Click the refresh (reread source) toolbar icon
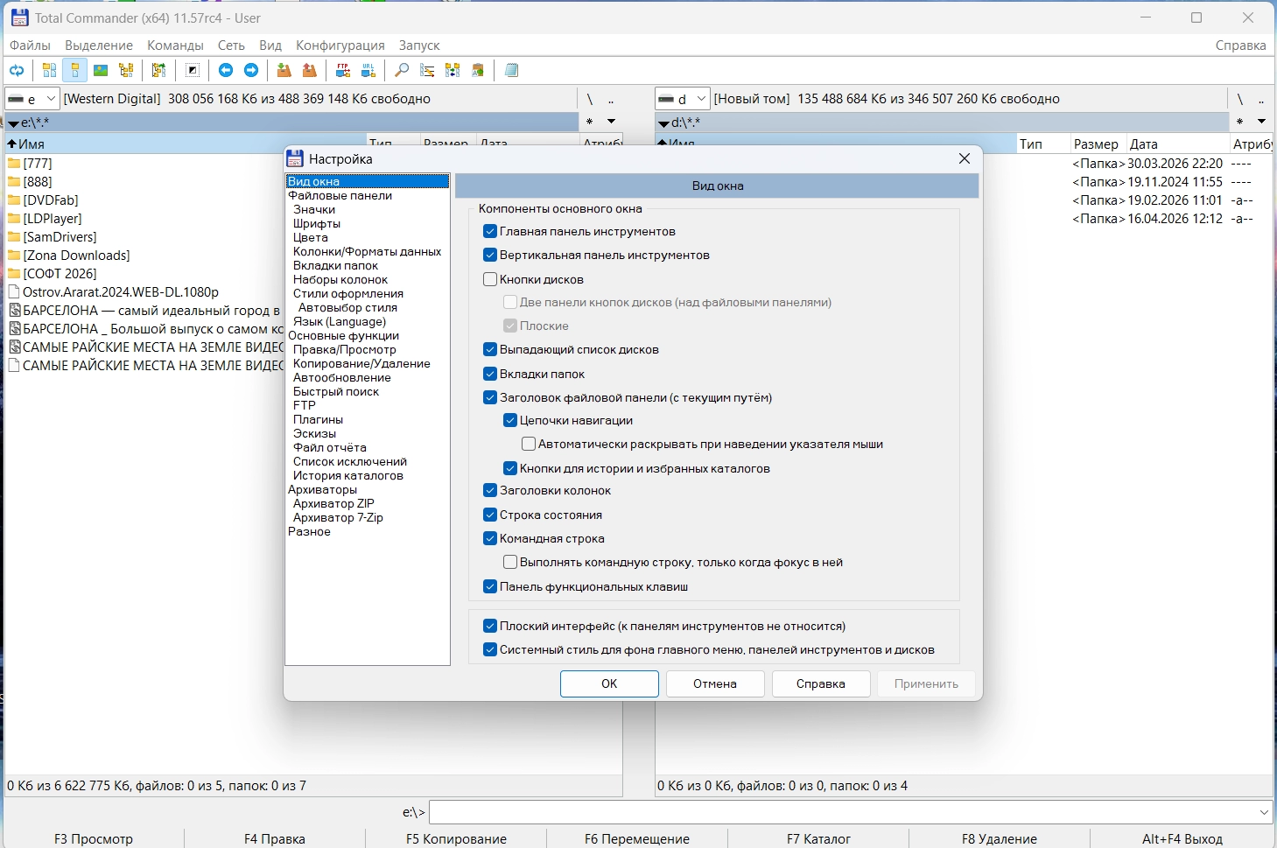This screenshot has width=1277, height=848. 17,71
